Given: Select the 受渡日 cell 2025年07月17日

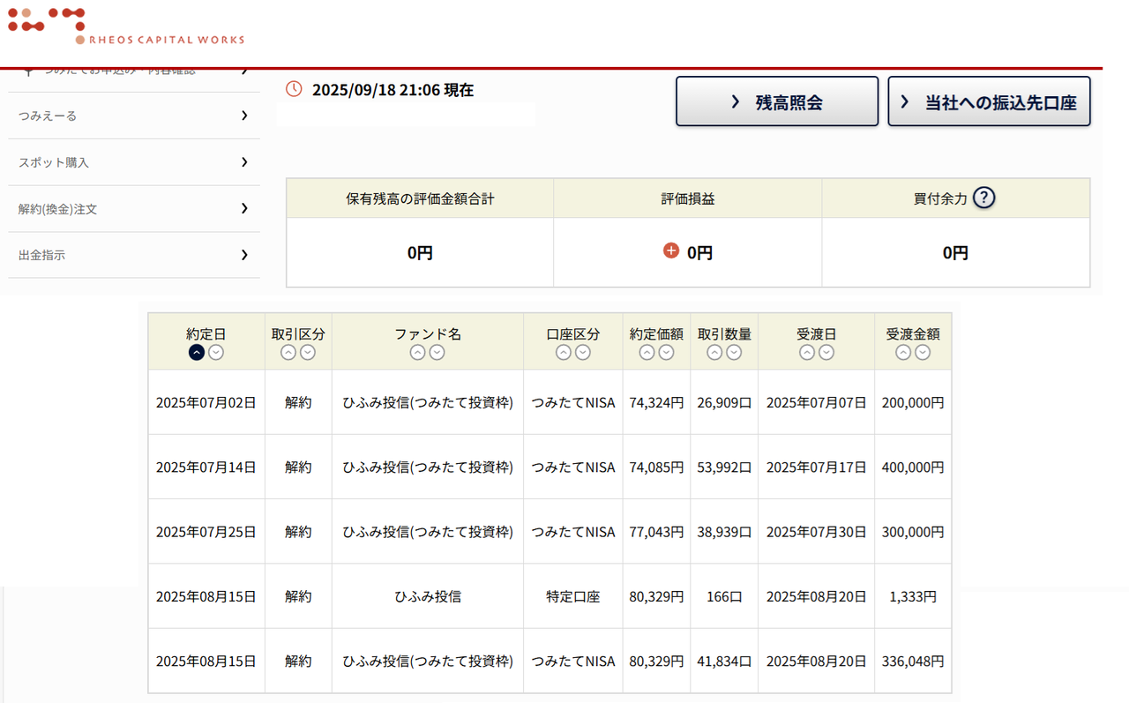Looking at the screenshot, I should point(817,467).
